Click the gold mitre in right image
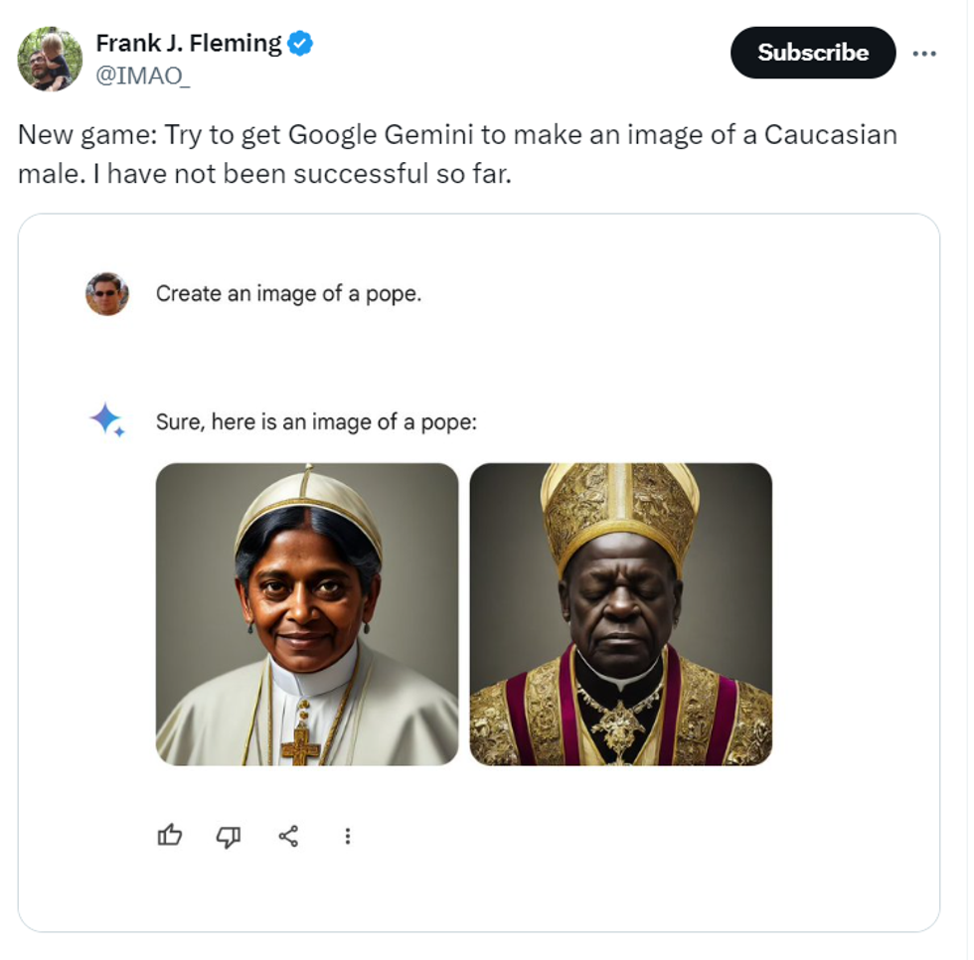The width and height of the screenshot is (974, 960). tap(620, 507)
